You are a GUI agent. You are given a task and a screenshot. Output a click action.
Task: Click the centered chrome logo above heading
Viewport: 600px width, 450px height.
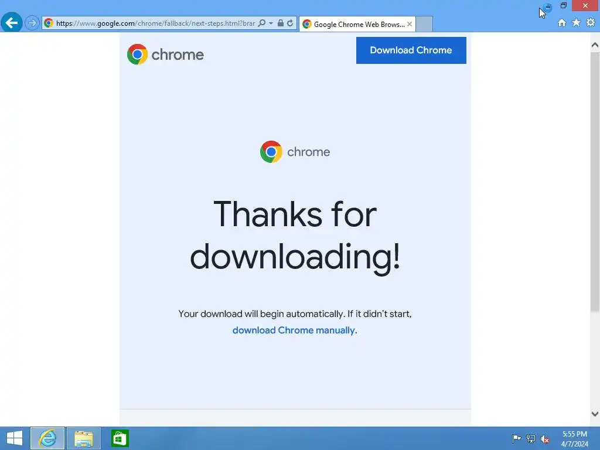[x=295, y=152]
